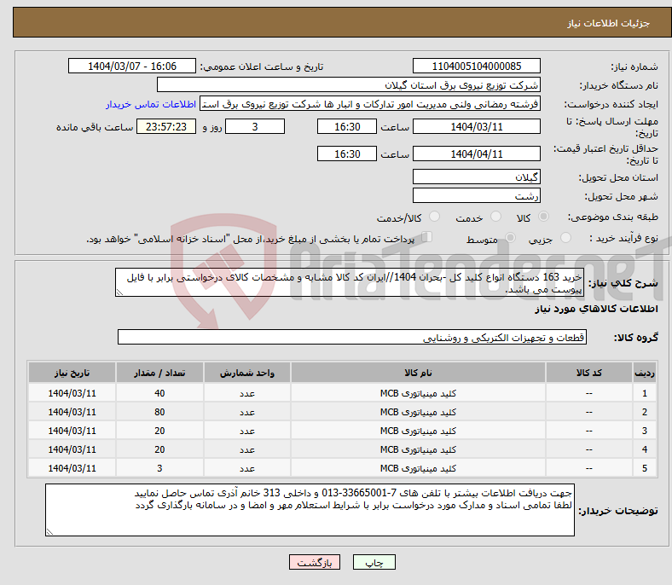Click the توضیحات خریدار text area

(310, 510)
